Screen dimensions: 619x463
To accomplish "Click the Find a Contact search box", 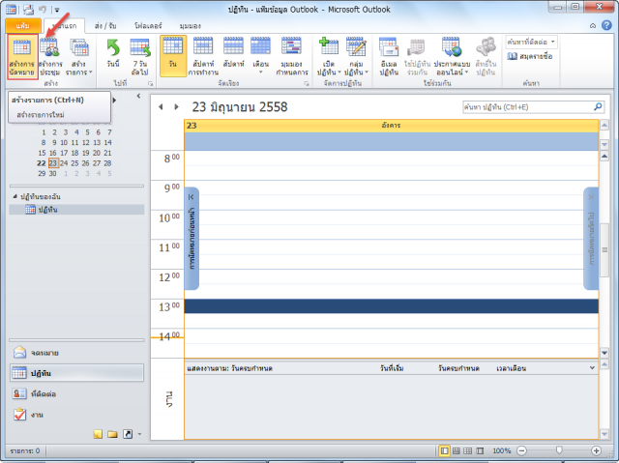I will [531, 42].
